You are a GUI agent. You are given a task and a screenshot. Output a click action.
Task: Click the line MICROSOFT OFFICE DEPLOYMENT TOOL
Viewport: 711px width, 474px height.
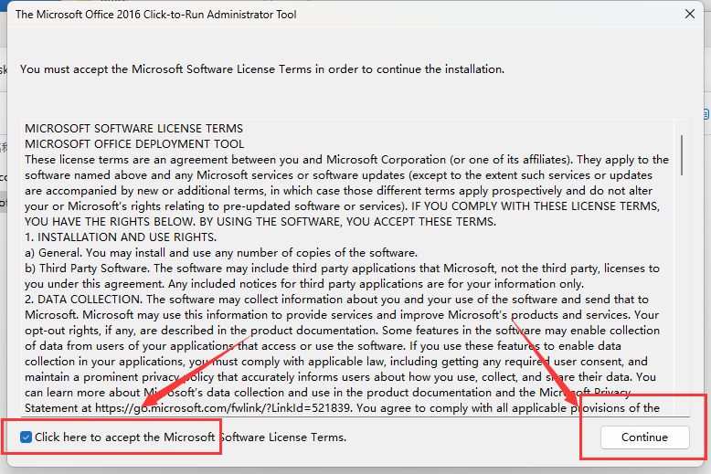tap(134, 144)
